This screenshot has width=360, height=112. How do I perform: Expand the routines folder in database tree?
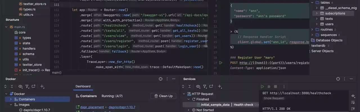[317, 29]
